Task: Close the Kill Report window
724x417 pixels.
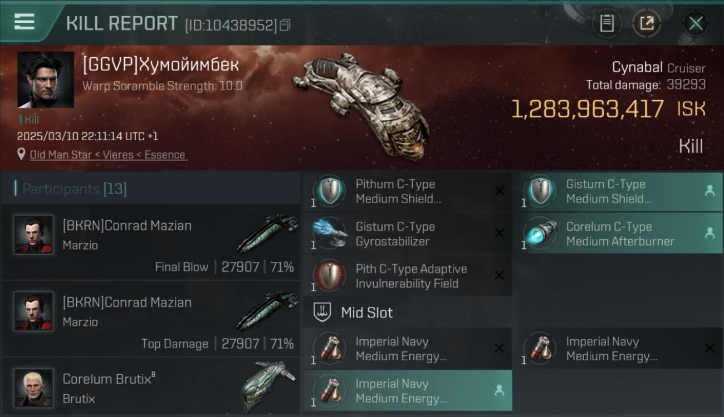Action: point(696,23)
